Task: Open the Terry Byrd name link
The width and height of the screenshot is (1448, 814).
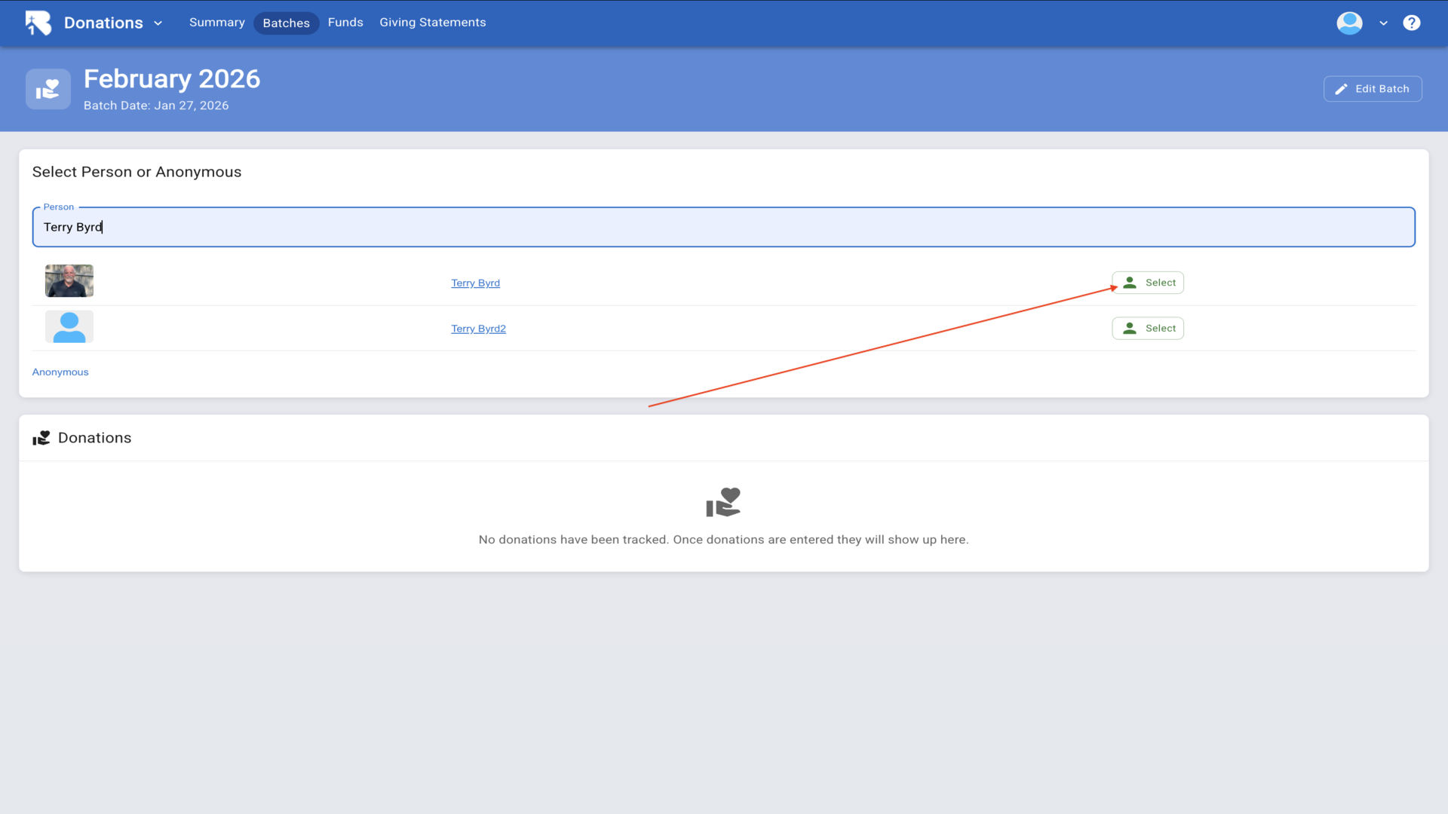Action: [x=475, y=283]
